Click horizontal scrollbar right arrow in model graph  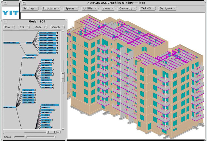click(x=55, y=132)
